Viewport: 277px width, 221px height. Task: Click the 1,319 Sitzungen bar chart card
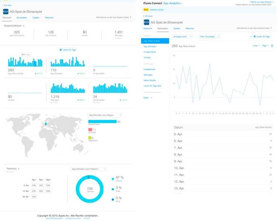[x=68, y=92]
